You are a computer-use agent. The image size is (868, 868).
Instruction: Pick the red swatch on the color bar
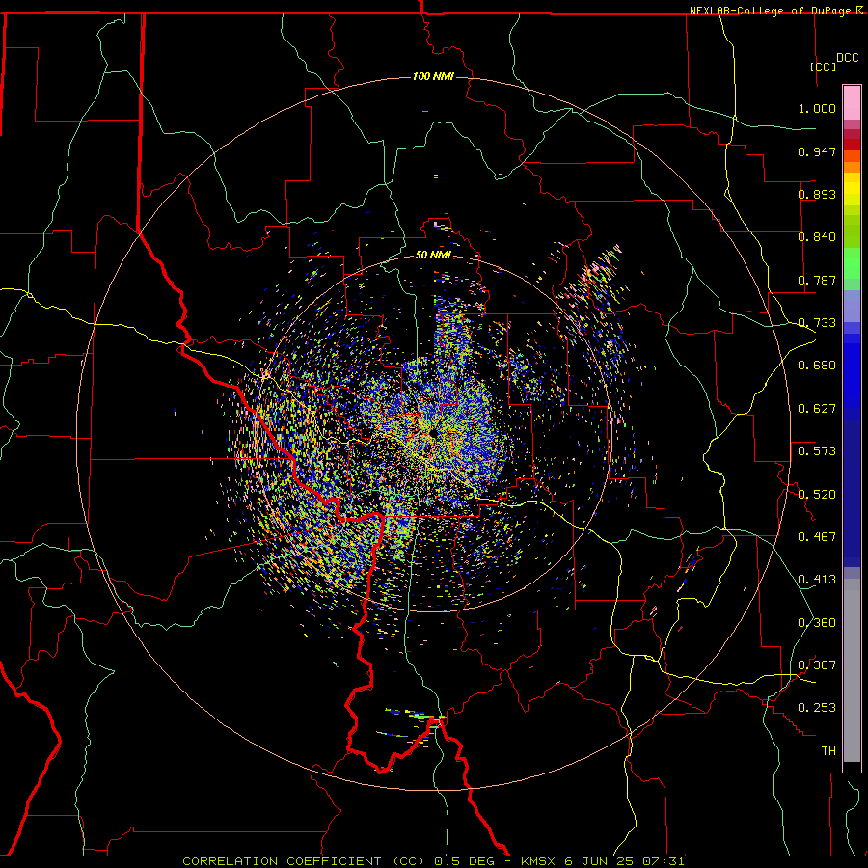(x=852, y=144)
